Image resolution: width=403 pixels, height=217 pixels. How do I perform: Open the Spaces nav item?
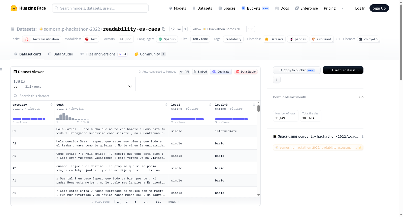click(227, 8)
